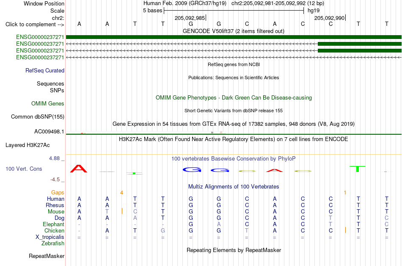
Task: Click the X_tropicalis species label
Action: [50, 237]
